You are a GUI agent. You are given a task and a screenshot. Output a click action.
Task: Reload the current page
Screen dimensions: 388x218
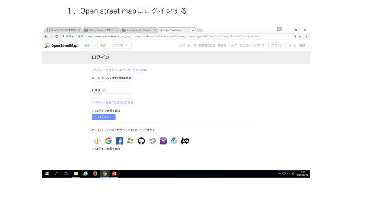pyautogui.click(x=57, y=36)
